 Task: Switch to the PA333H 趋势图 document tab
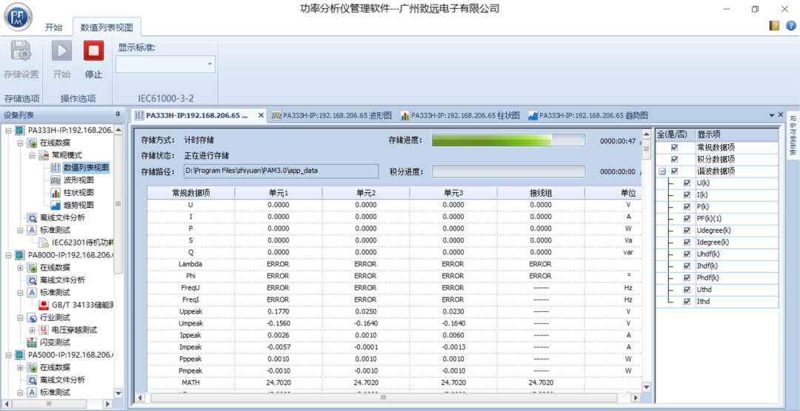click(588, 115)
